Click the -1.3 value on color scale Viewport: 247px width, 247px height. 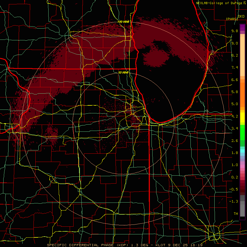point(234,201)
